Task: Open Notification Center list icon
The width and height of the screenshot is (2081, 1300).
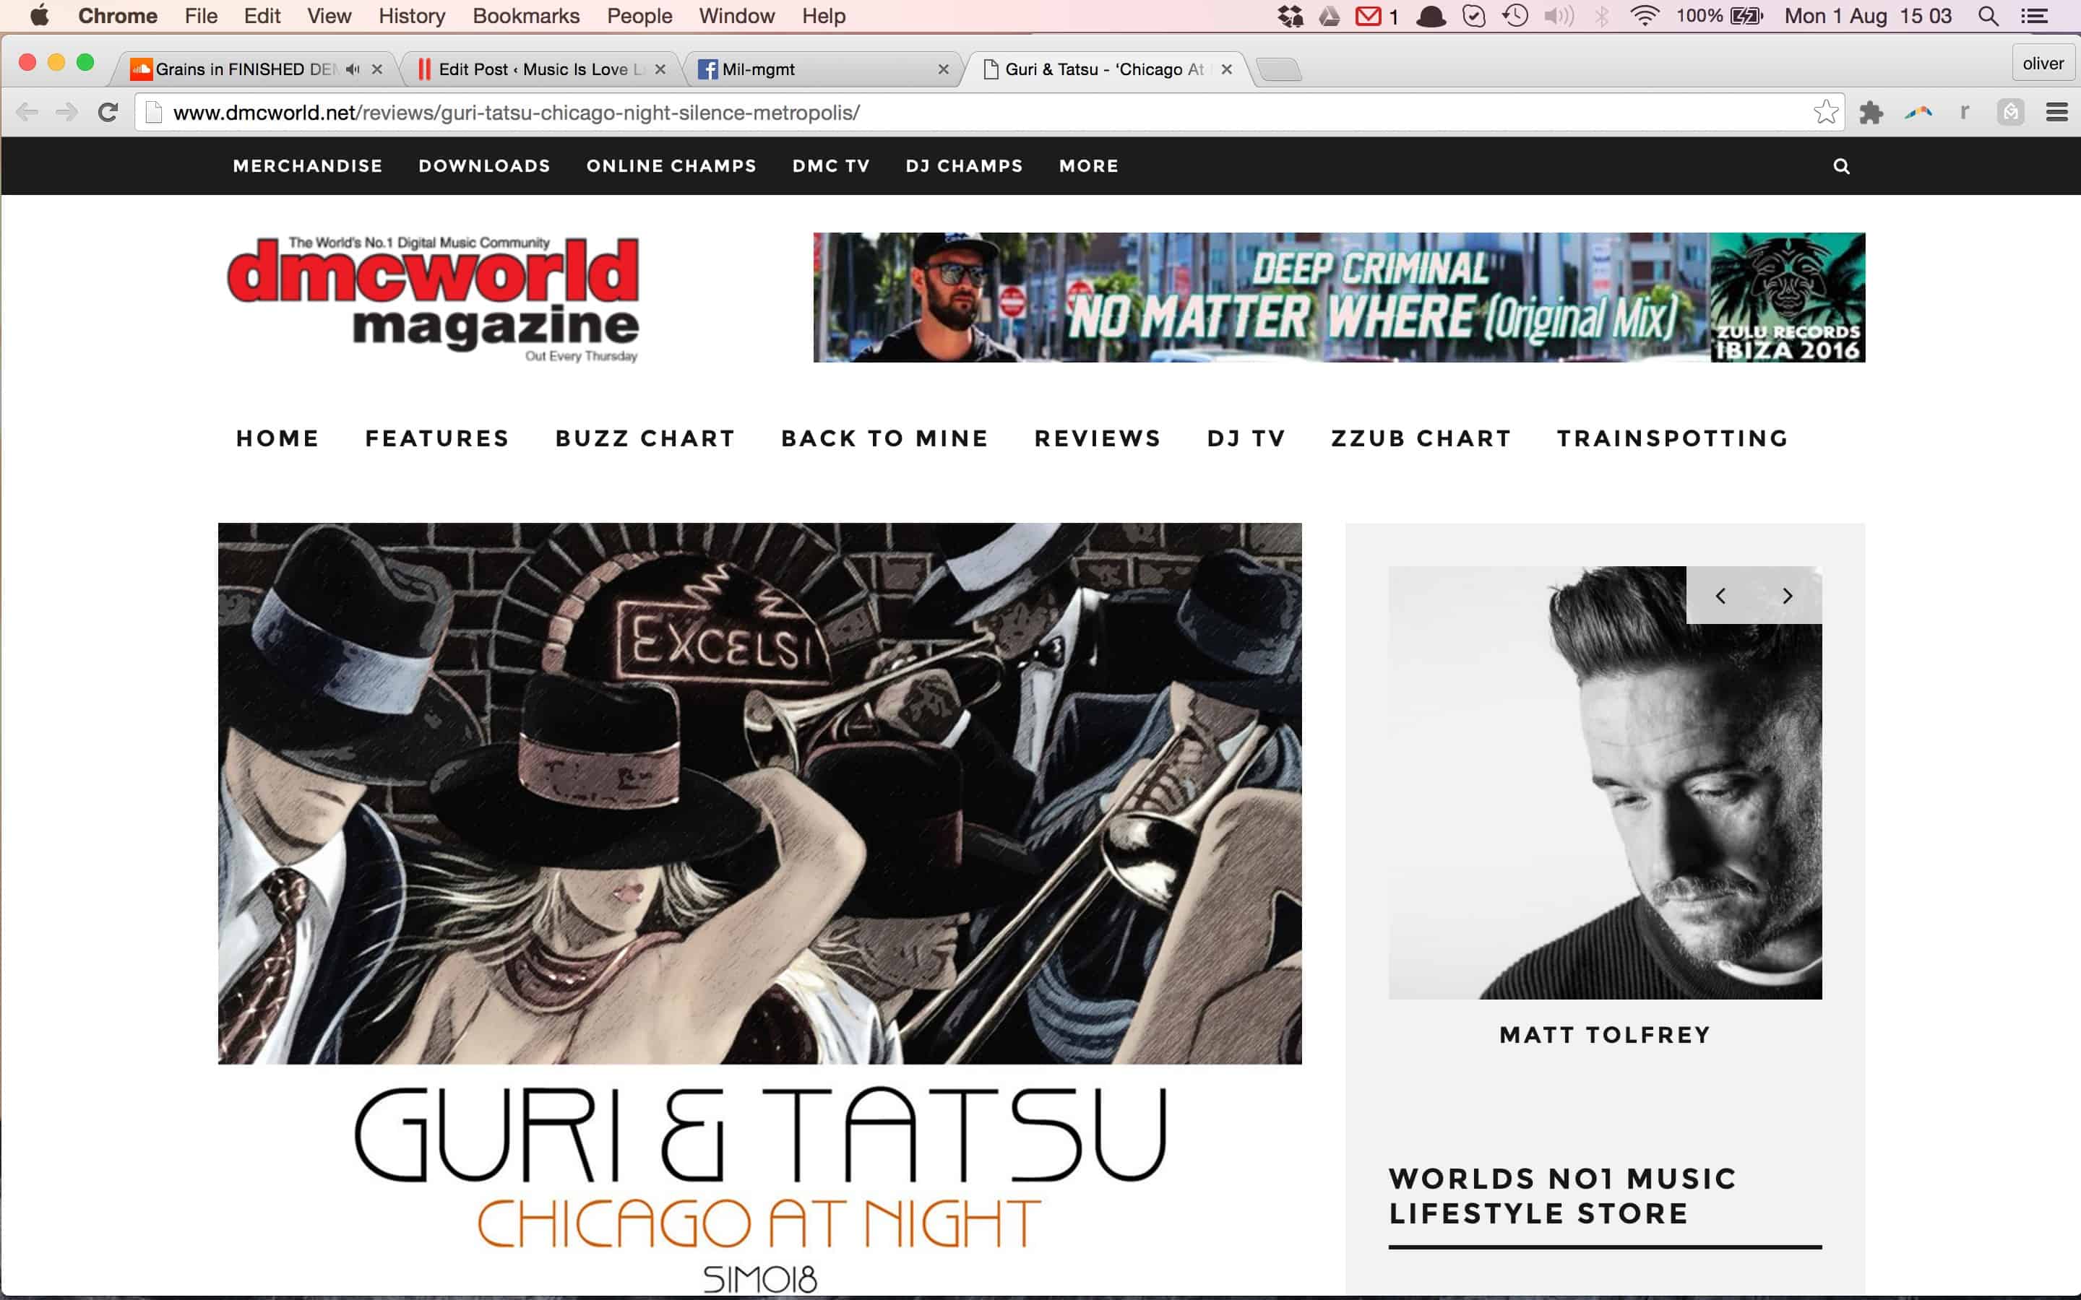Action: [x=2034, y=15]
